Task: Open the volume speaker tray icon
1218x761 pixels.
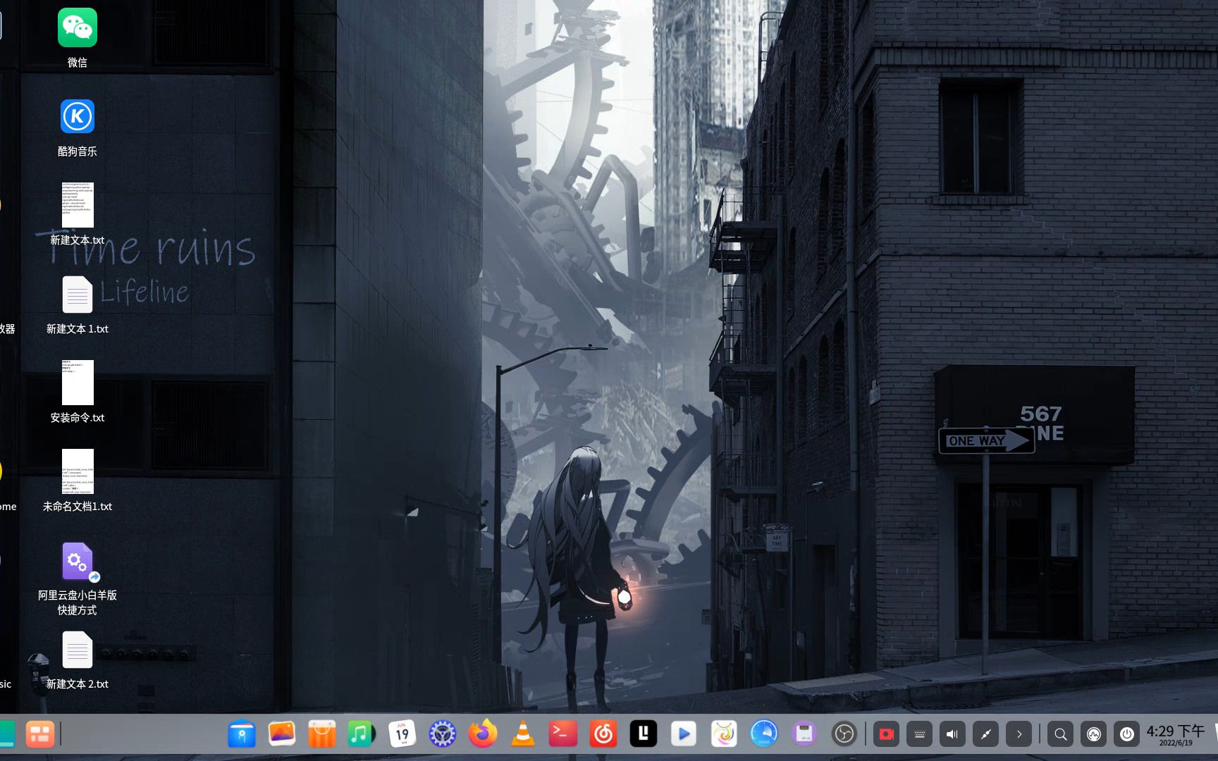Action: pyautogui.click(x=952, y=734)
